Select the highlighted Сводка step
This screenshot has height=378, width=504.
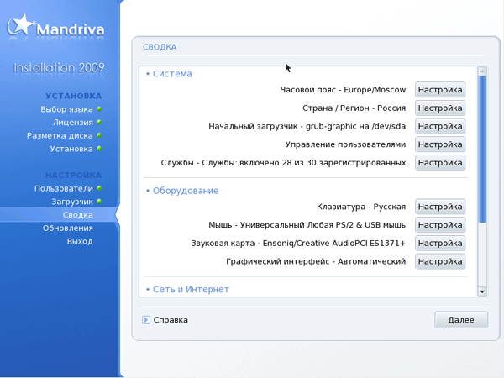[x=78, y=215]
